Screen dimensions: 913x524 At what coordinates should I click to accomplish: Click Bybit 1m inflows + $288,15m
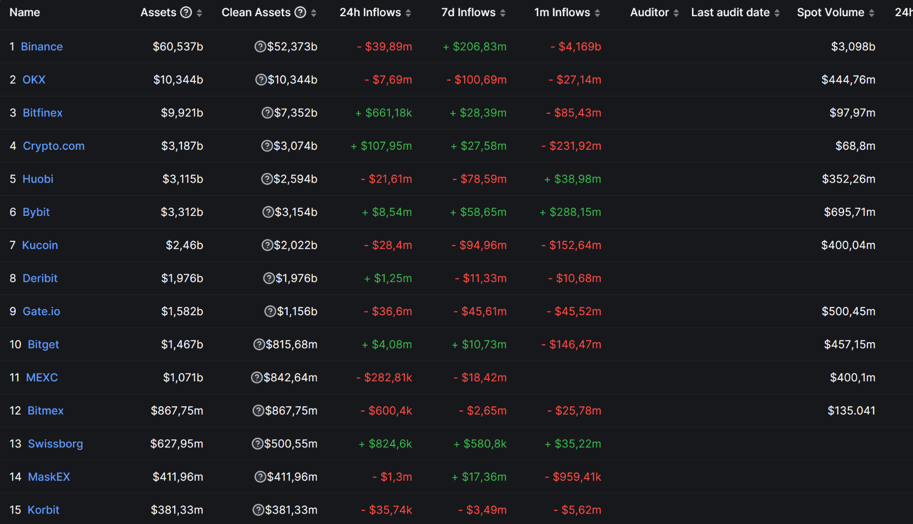click(x=570, y=212)
